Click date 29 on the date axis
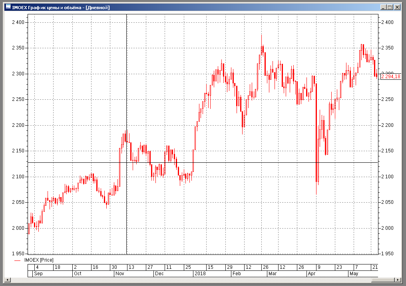This screenshot has width=406, height=286. pos(230,267)
